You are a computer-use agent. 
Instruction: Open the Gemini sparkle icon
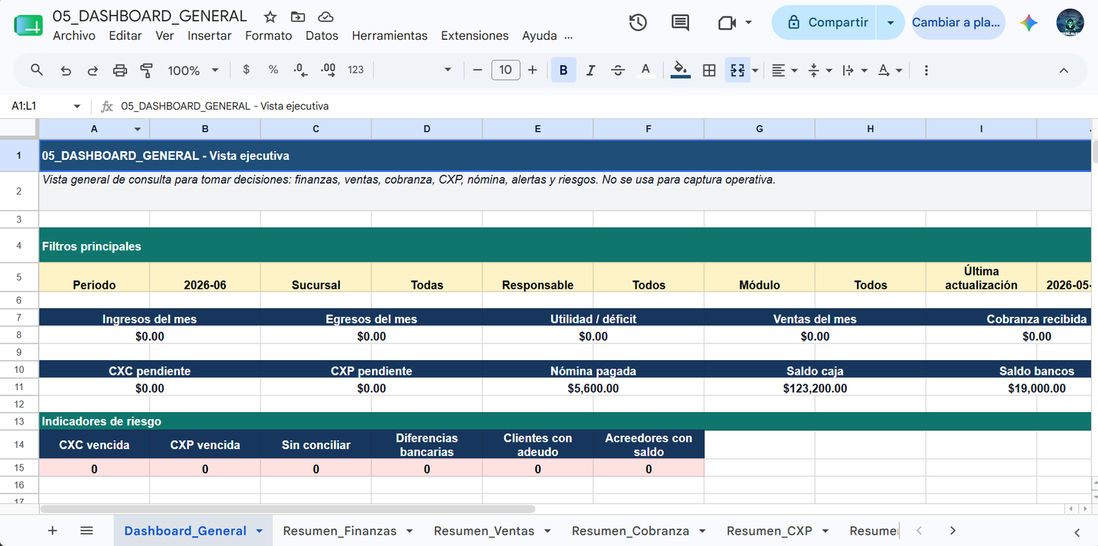pyautogui.click(x=1029, y=23)
